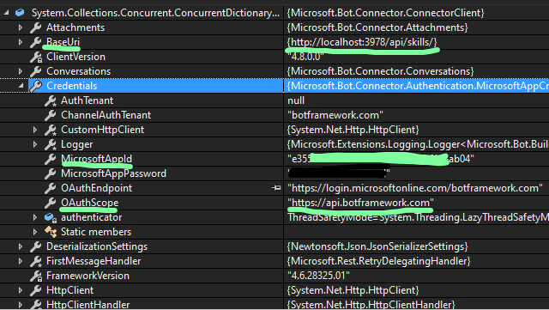Expand the FirstMessageHandler property

click(21, 261)
